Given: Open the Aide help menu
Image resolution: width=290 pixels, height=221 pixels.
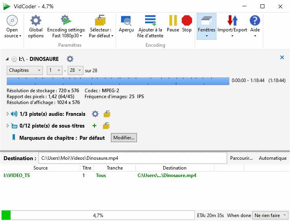Looking at the screenshot, I should 255,26.
